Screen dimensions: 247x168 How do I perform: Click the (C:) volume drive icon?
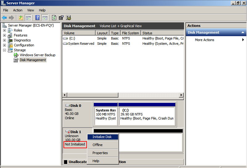65,38
